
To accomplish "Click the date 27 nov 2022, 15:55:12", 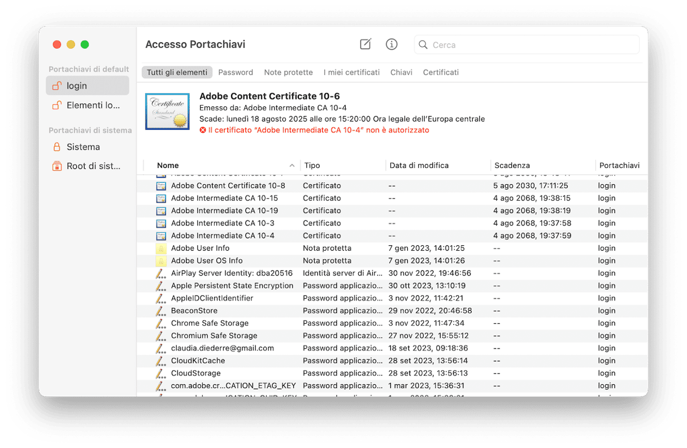I will (x=429, y=336).
